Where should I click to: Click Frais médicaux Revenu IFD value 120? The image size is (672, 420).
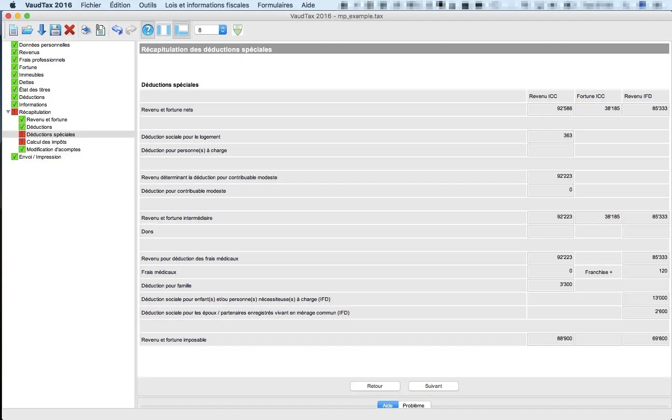tap(646, 272)
